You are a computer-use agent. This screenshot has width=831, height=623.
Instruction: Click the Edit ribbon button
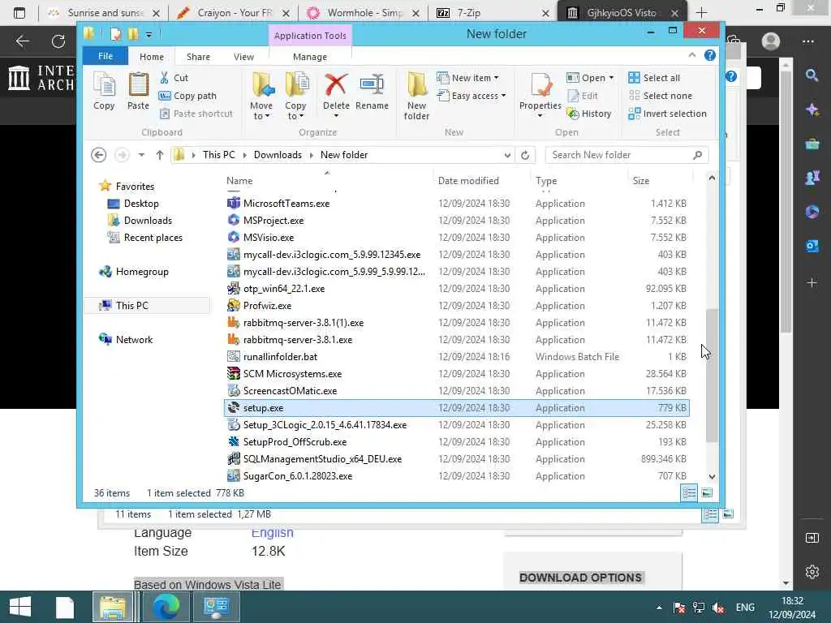point(583,96)
